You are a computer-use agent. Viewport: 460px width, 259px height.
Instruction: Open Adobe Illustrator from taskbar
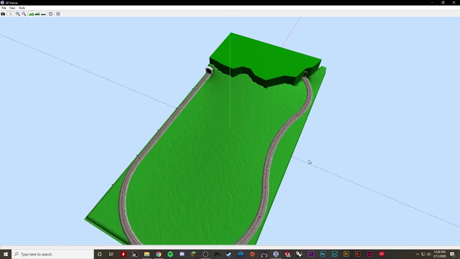coord(358,254)
